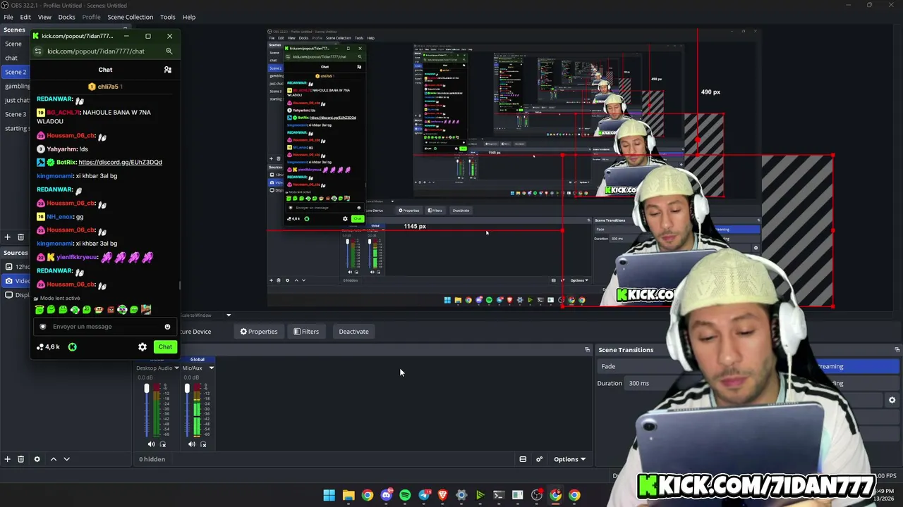
Task: Open Brave browser from the taskbar
Action: point(442,495)
